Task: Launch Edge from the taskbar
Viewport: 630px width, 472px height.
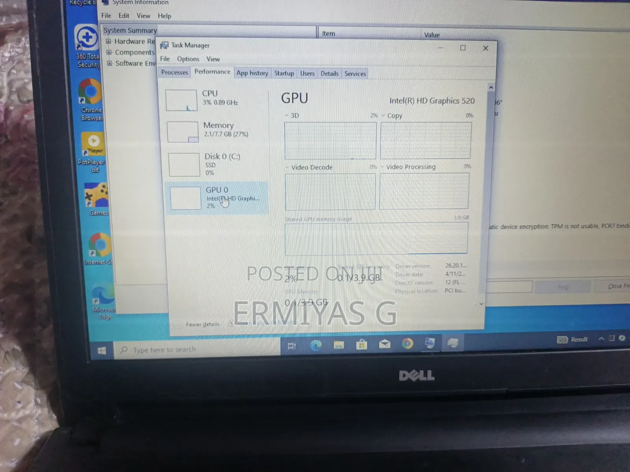Action: 316,345
